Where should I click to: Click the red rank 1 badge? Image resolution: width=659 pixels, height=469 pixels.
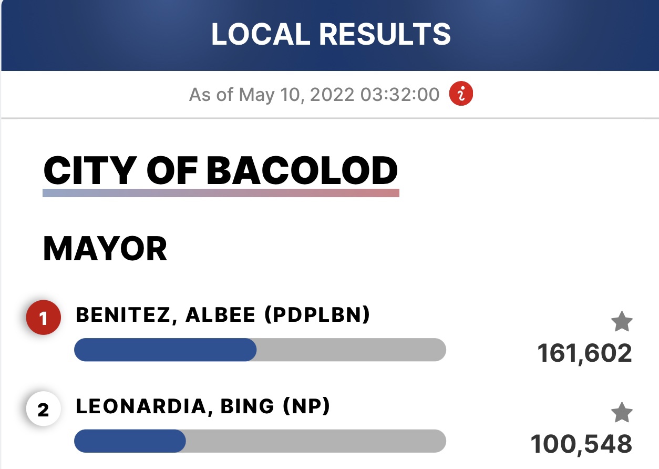[44, 319]
